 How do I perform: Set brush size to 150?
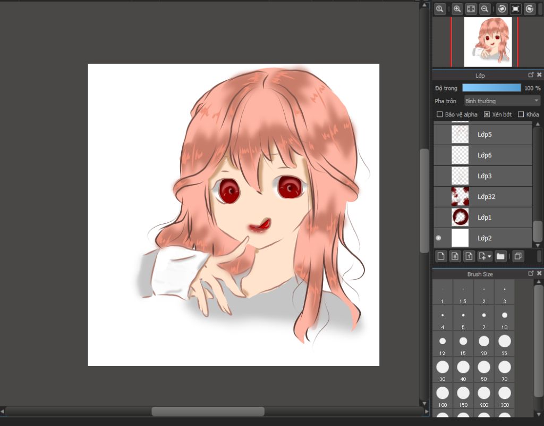[x=463, y=397]
